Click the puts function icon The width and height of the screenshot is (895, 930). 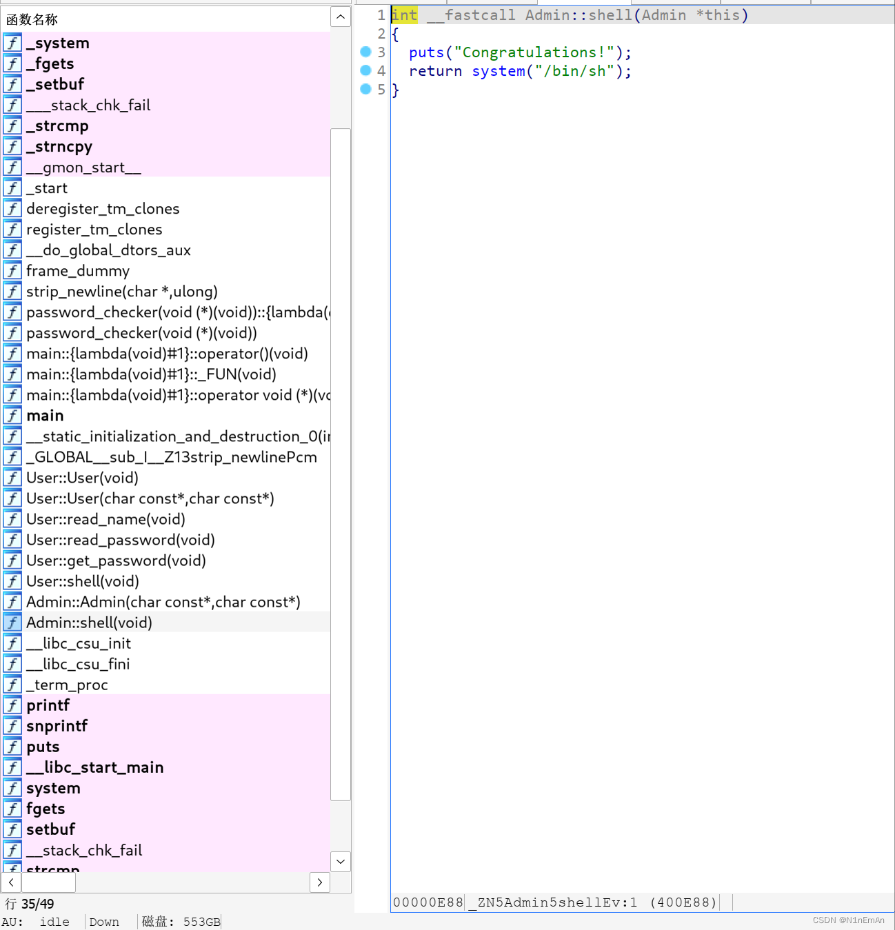coord(12,746)
